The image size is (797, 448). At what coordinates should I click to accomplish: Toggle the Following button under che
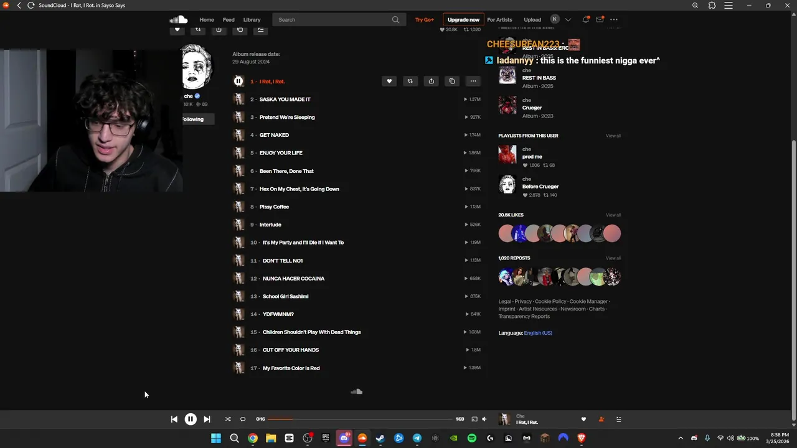(197, 119)
